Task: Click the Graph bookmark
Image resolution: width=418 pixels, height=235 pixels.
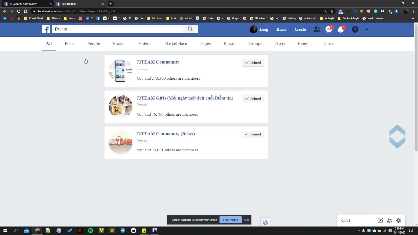Action: (233, 18)
